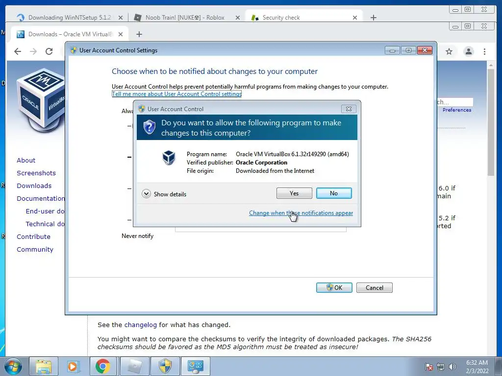Close the Downloads Oracle VM VirtualBox tab
The width and height of the screenshot is (502, 376).
[x=121, y=34]
